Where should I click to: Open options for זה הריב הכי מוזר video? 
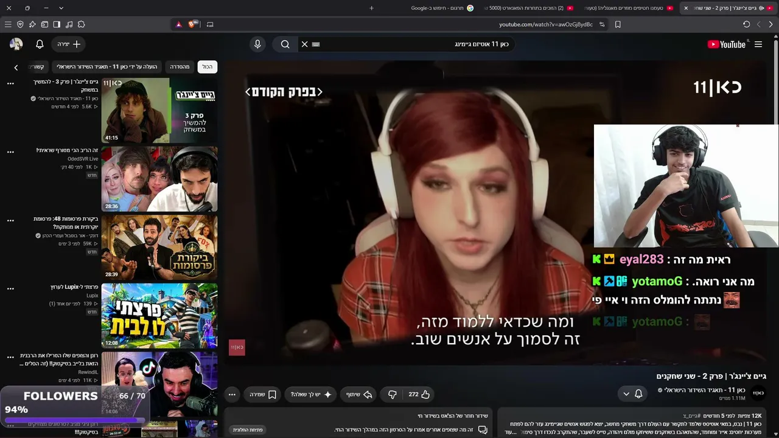coord(10,152)
